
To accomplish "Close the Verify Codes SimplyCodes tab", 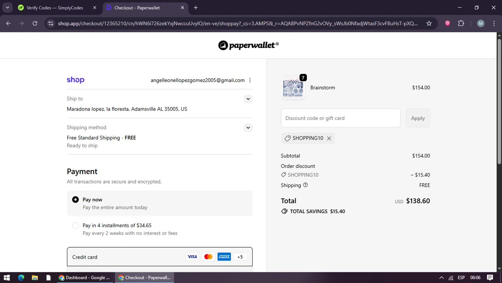I will [95, 8].
